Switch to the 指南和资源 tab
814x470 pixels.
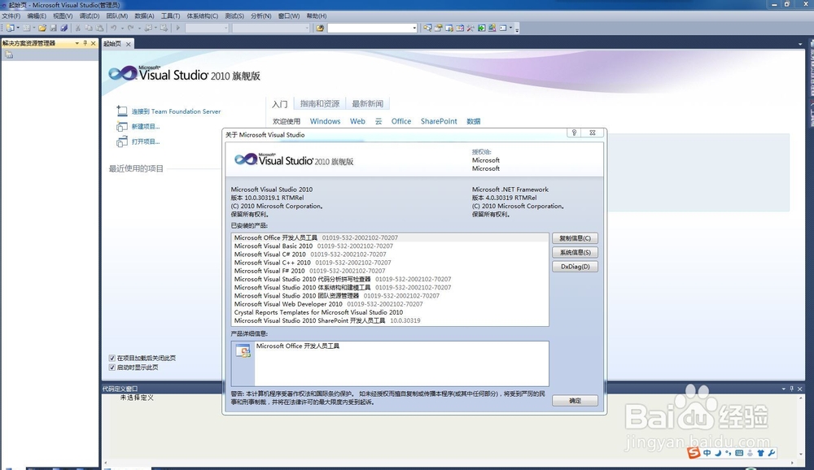point(320,104)
